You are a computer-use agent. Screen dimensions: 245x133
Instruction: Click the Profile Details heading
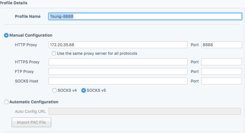14,3
